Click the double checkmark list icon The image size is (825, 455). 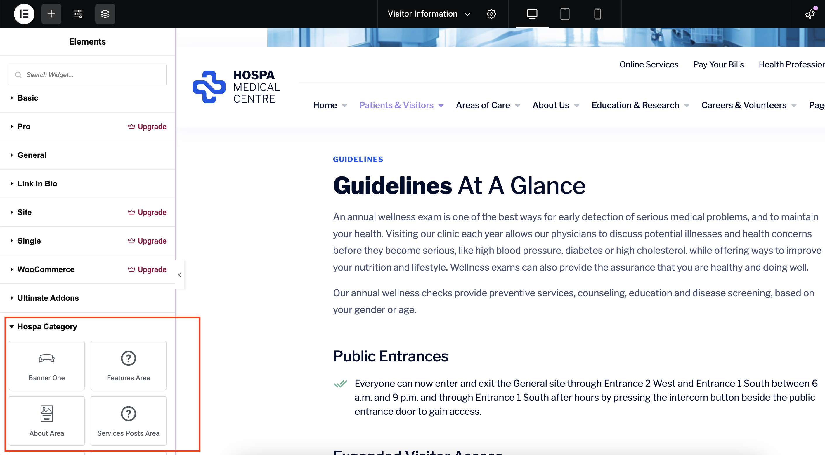click(x=340, y=383)
